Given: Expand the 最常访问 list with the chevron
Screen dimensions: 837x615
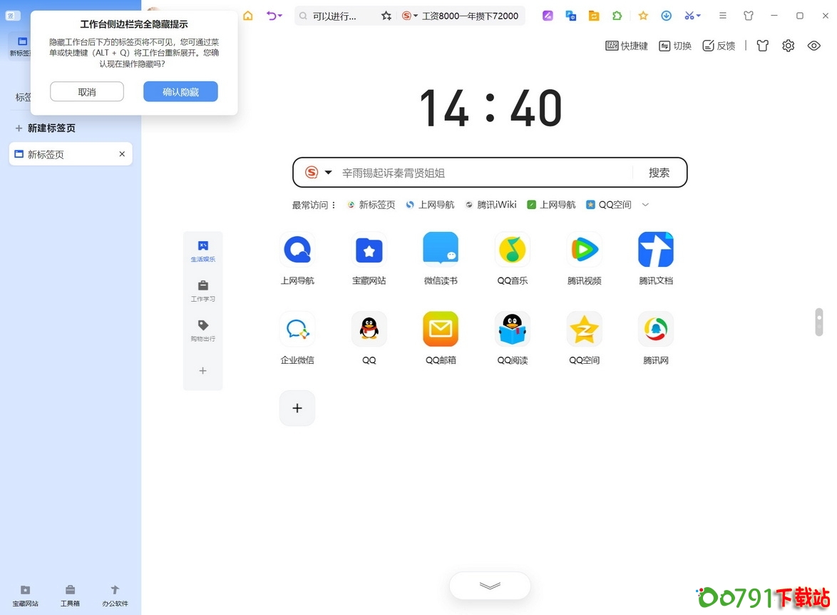Looking at the screenshot, I should click(645, 205).
